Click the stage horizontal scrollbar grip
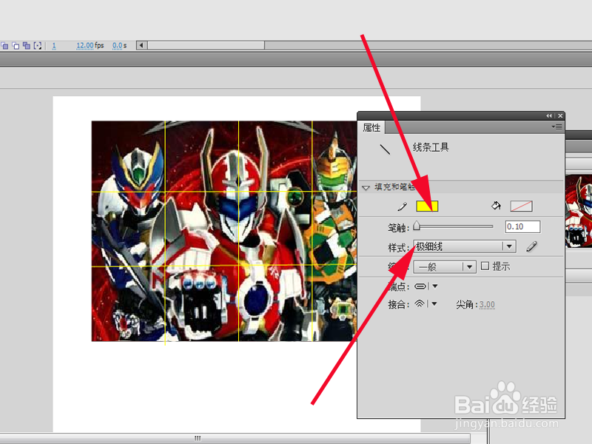The image size is (592, 444). click(x=198, y=438)
